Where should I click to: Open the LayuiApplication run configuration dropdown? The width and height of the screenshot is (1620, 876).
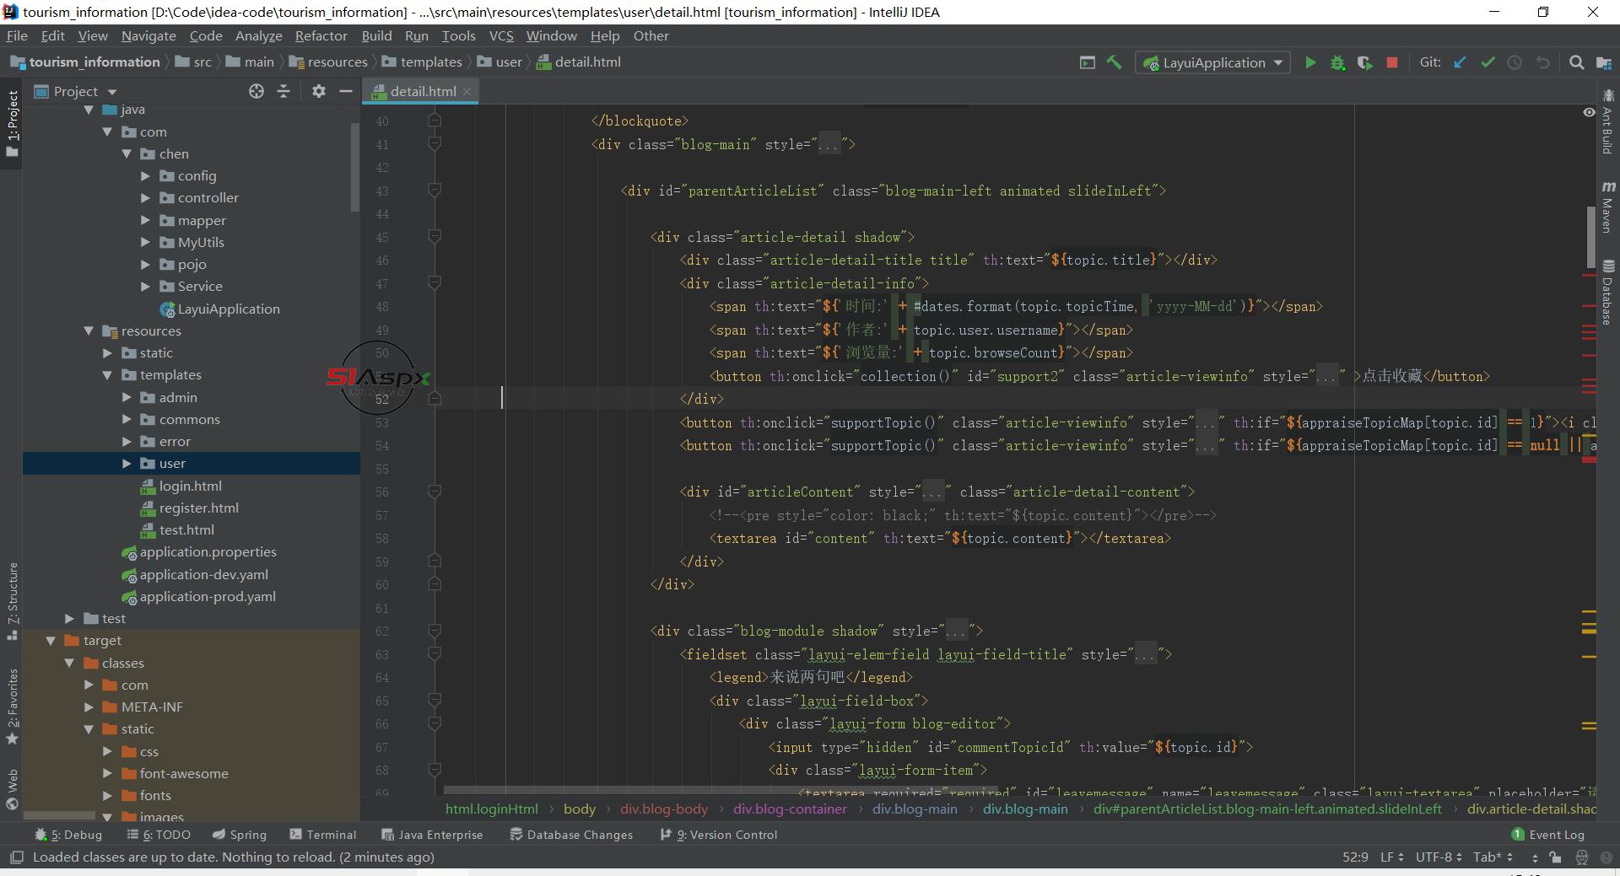click(x=1213, y=62)
